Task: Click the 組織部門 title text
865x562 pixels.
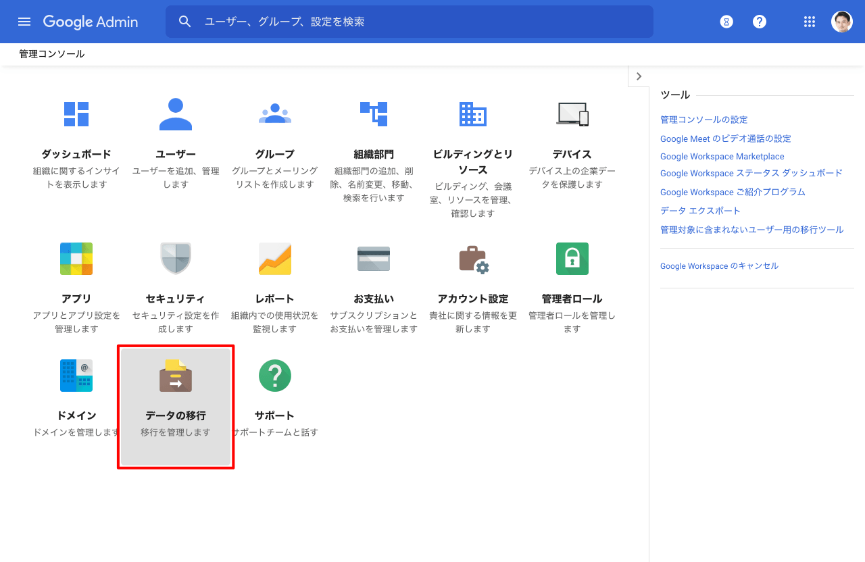Action: coord(374,154)
